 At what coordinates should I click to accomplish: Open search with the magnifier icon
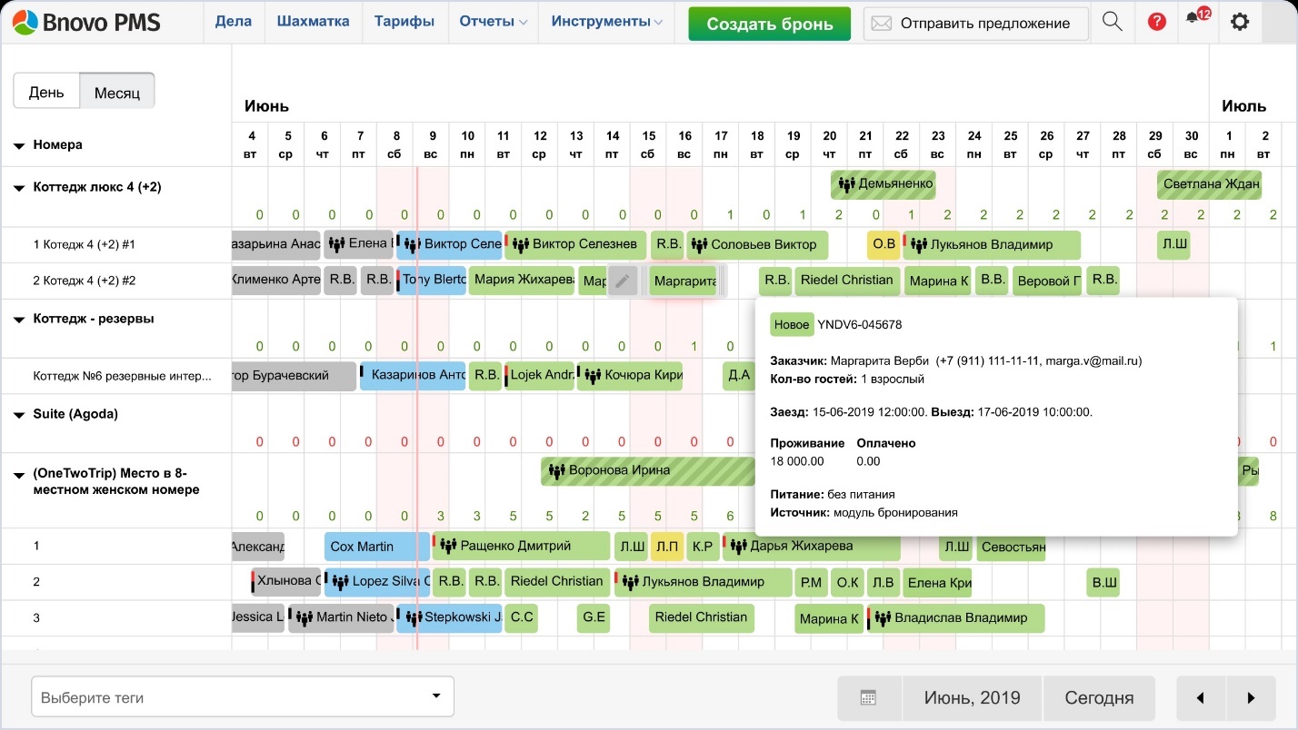[x=1112, y=23]
